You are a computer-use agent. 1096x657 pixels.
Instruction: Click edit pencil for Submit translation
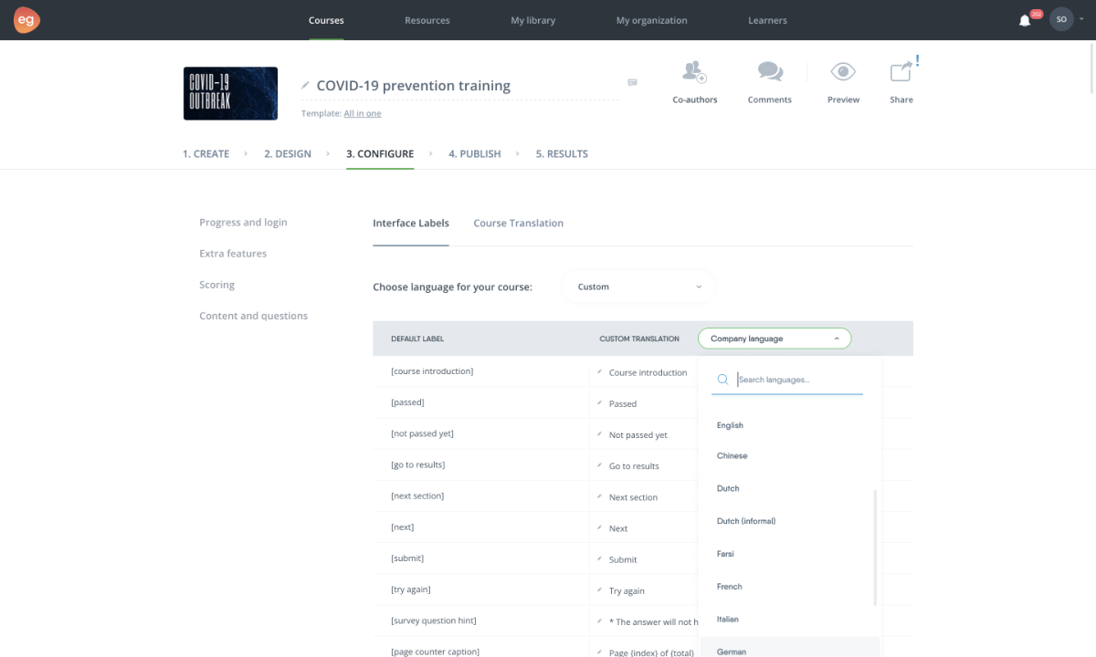pyautogui.click(x=600, y=559)
